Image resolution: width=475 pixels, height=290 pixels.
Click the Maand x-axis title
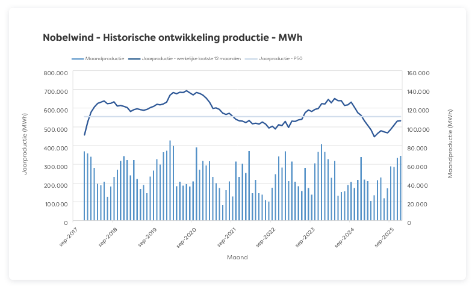[x=237, y=257]
